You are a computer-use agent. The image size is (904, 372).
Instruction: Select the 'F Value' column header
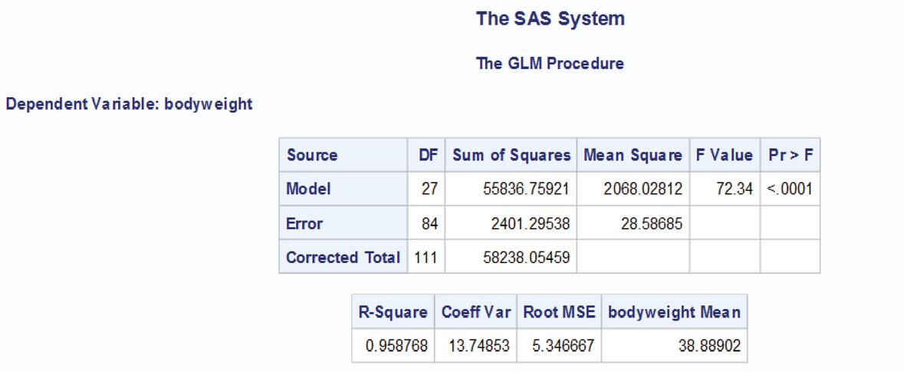724,156
